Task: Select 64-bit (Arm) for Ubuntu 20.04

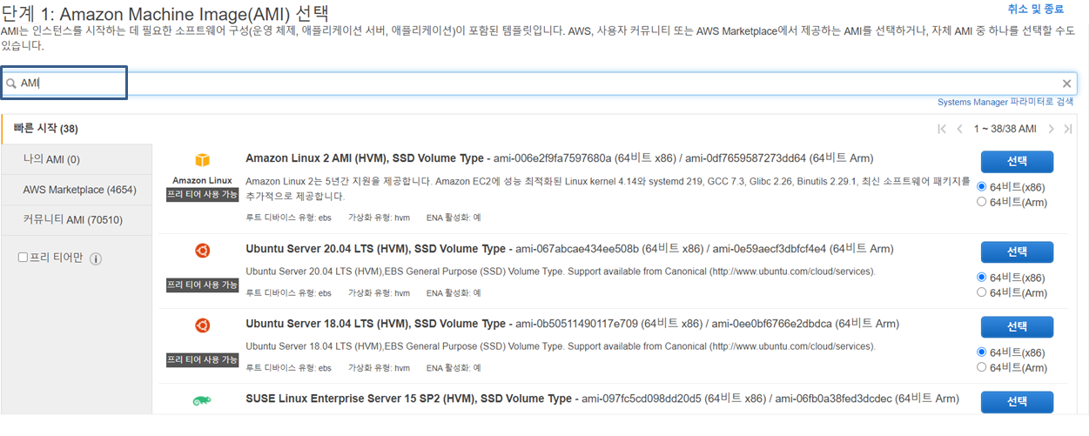Action: pos(982,292)
